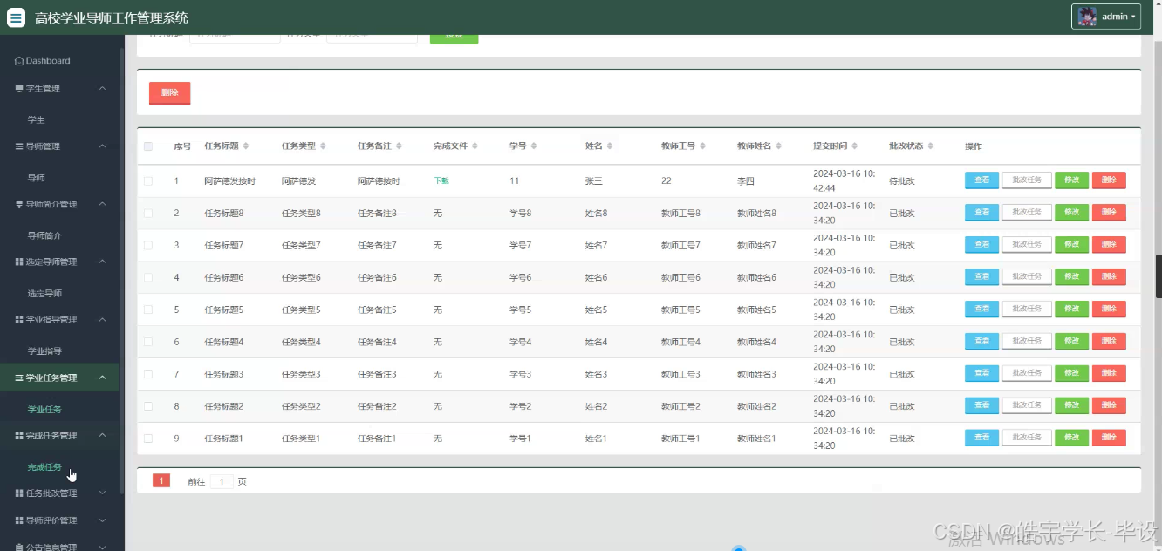Tick the checkbox for row 任务标题7
This screenshot has width=1162, height=551.
click(148, 245)
